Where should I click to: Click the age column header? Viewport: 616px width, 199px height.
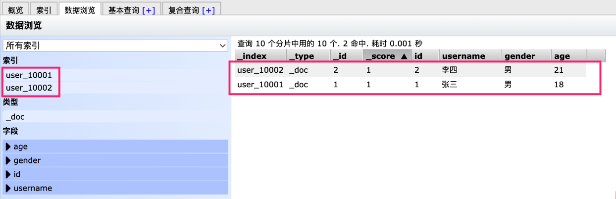pos(562,56)
